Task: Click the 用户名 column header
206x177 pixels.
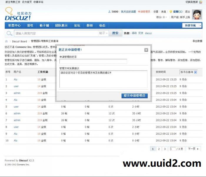Action: (17, 72)
